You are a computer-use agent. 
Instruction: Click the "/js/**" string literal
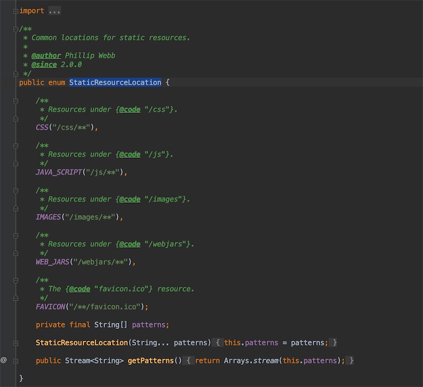[103, 172]
